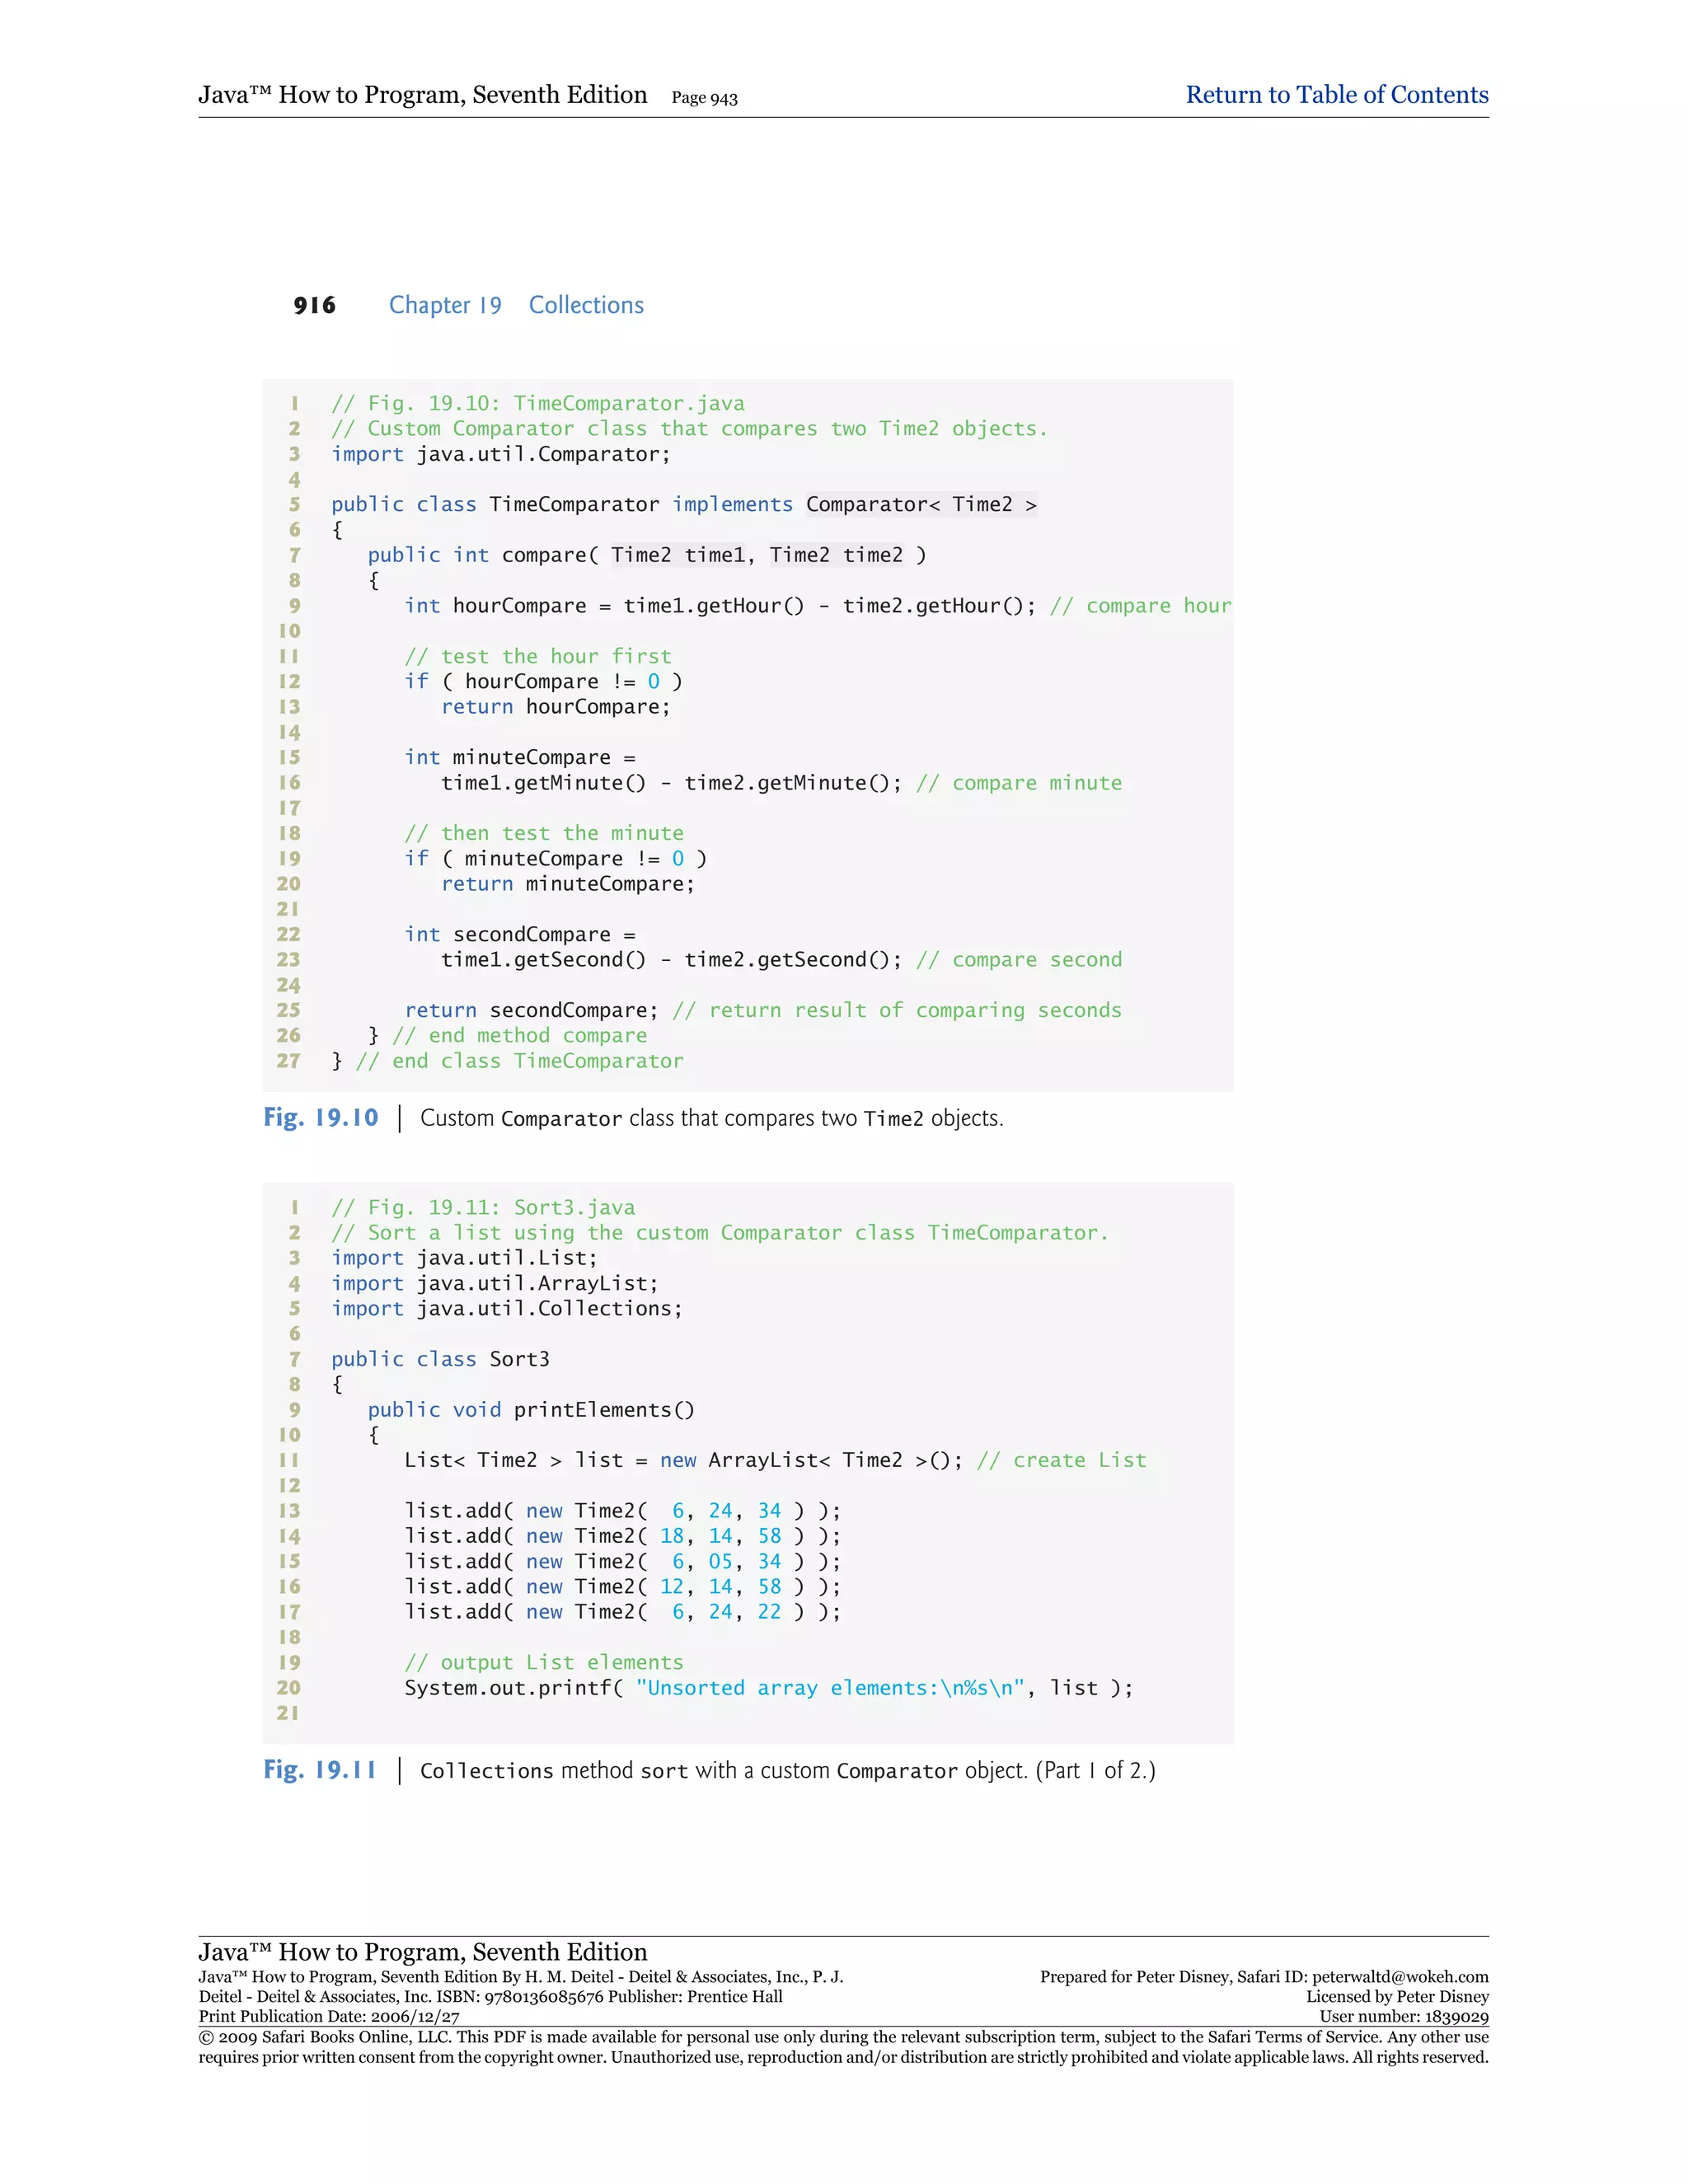
Task: Click the page header book title
Action: (x=422, y=95)
